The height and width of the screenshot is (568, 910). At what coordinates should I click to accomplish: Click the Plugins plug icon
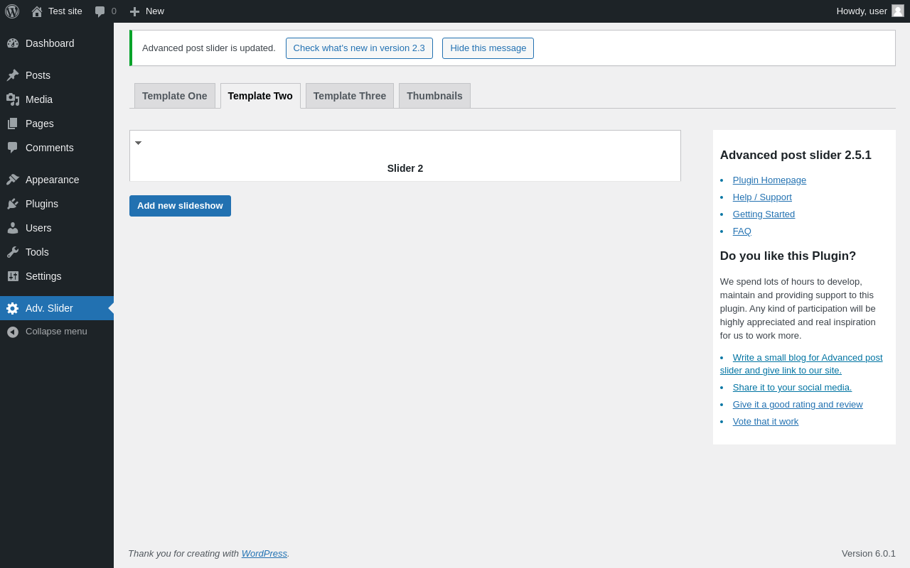tap(13, 204)
